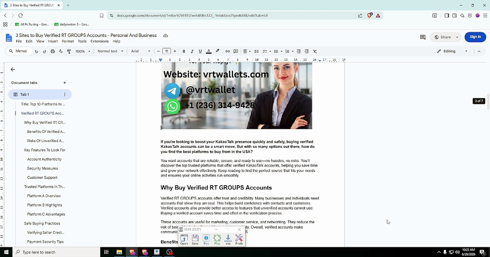Print the document using the printer icon
The height and width of the screenshot is (257, 490).
click(x=53, y=51)
